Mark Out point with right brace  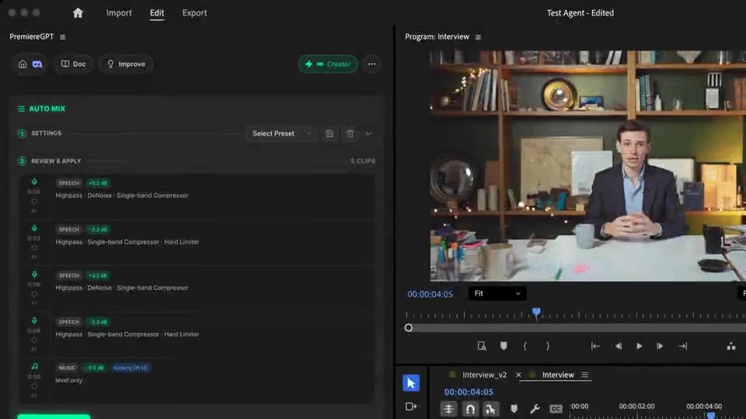(548, 346)
